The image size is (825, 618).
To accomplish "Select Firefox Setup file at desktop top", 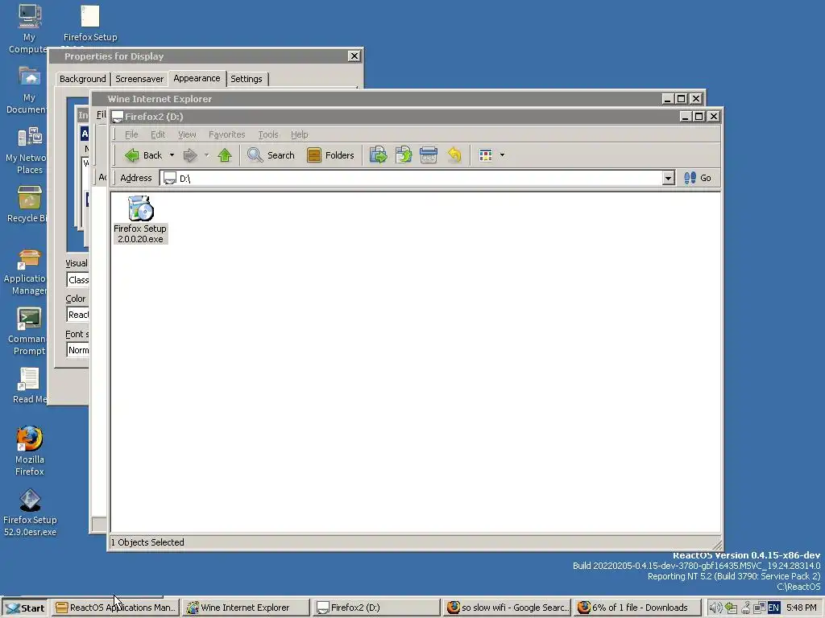I will [x=90, y=23].
